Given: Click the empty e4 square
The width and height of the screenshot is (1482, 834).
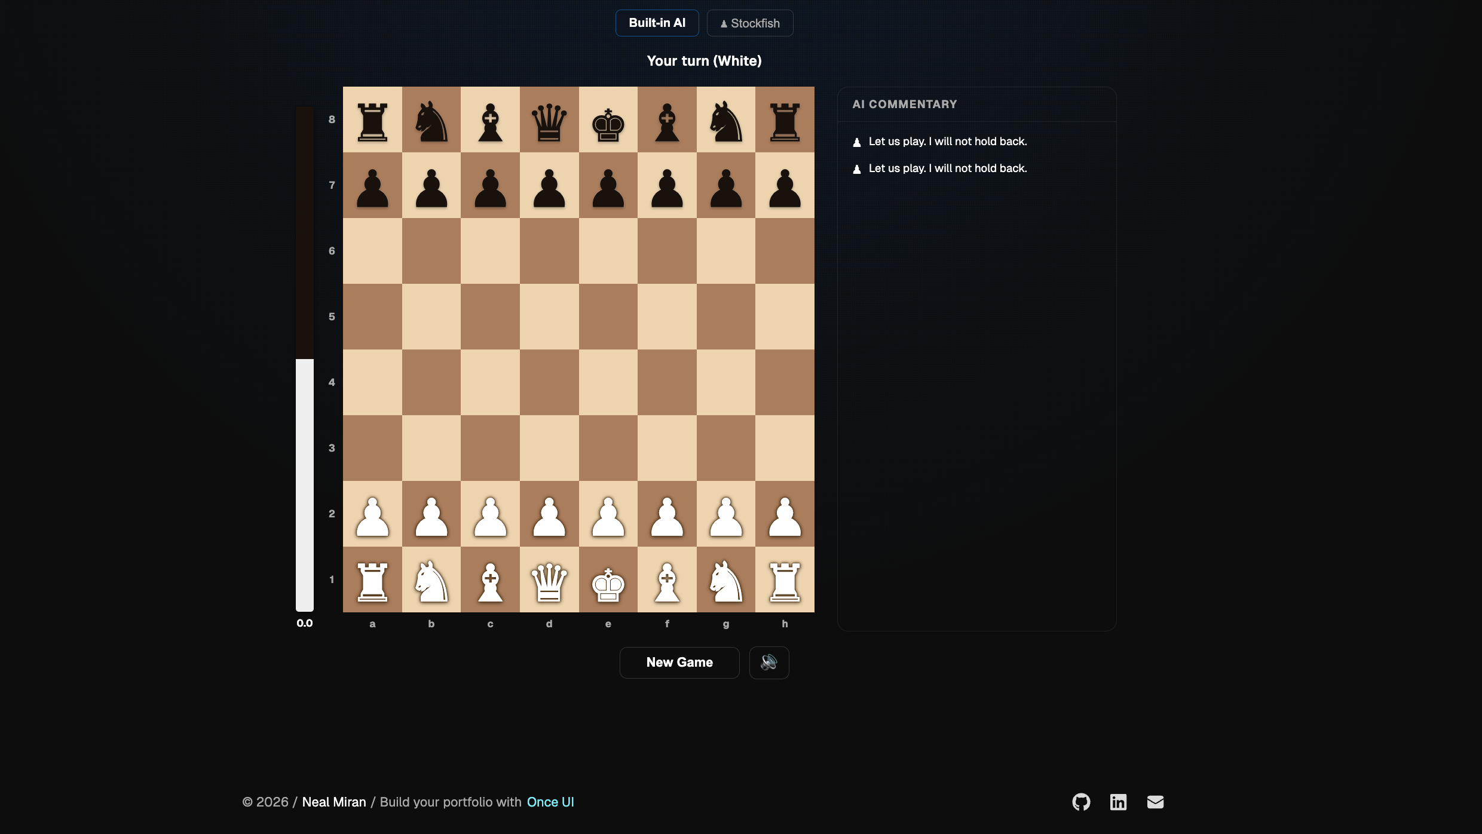Looking at the screenshot, I should point(608,382).
